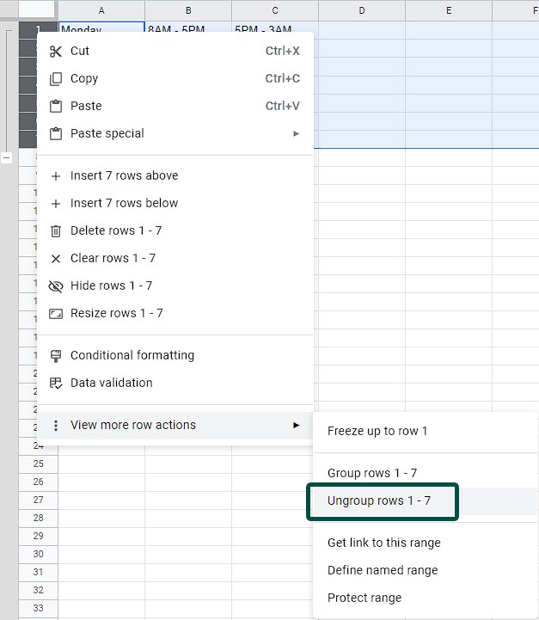This screenshot has height=620, width=539.
Task: Click the Resize rows icon
Action: [x=56, y=313]
